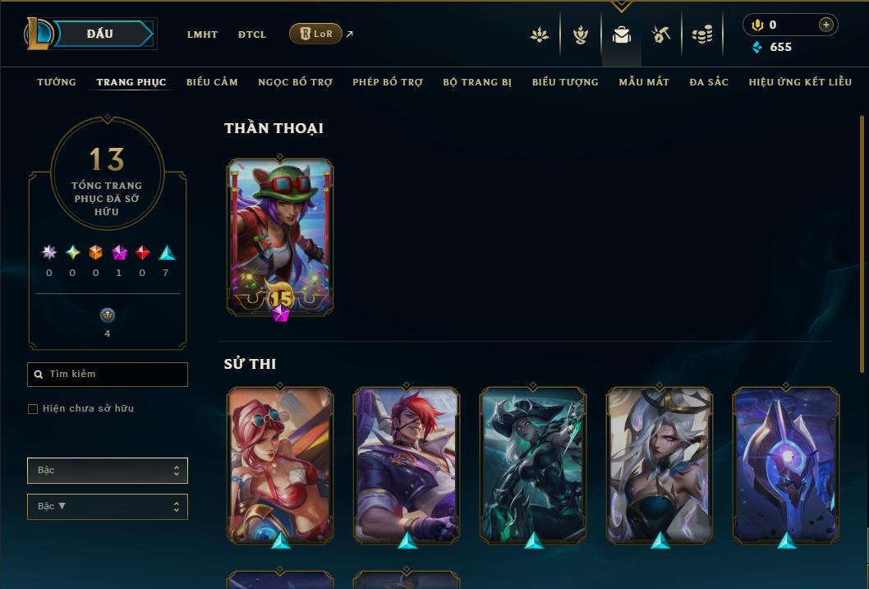
Task: Select the Teemo mythic skin thumbnail
Action: pyautogui.click(x=280, y=237)
